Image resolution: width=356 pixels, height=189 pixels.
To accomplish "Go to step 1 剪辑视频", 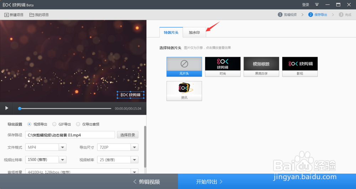I will 287,15.
